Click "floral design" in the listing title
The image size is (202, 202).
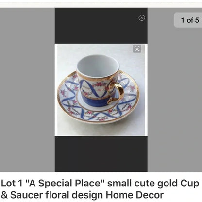(x=74, y=195)
